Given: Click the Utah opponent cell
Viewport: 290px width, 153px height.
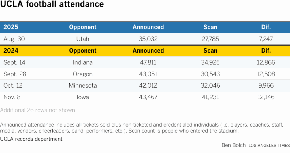Looking at the screenshot, I should pos(83,39).
